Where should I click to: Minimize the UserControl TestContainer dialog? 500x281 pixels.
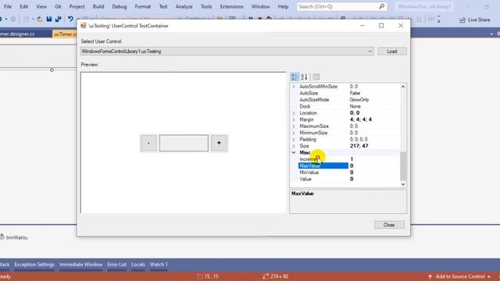click(362, 26)
